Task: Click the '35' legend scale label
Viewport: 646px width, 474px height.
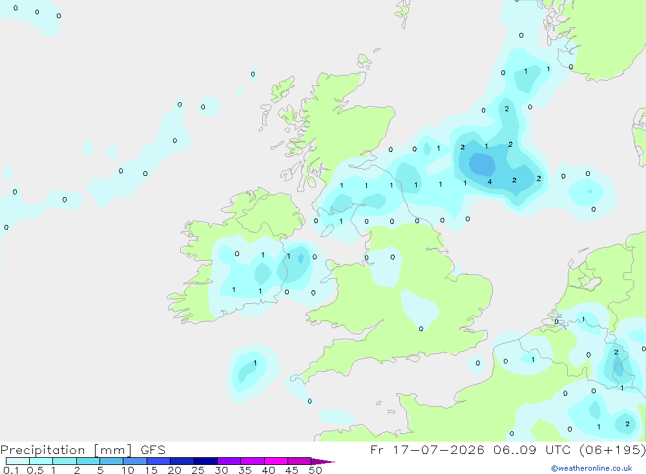Action: pos(245,470)
